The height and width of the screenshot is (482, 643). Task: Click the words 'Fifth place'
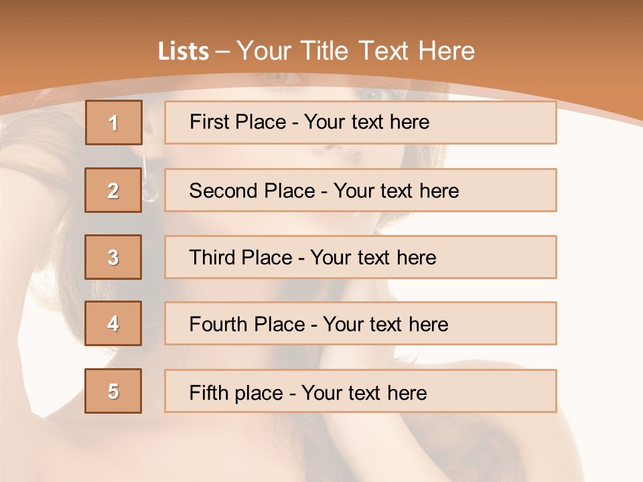(x=236, y=393)
